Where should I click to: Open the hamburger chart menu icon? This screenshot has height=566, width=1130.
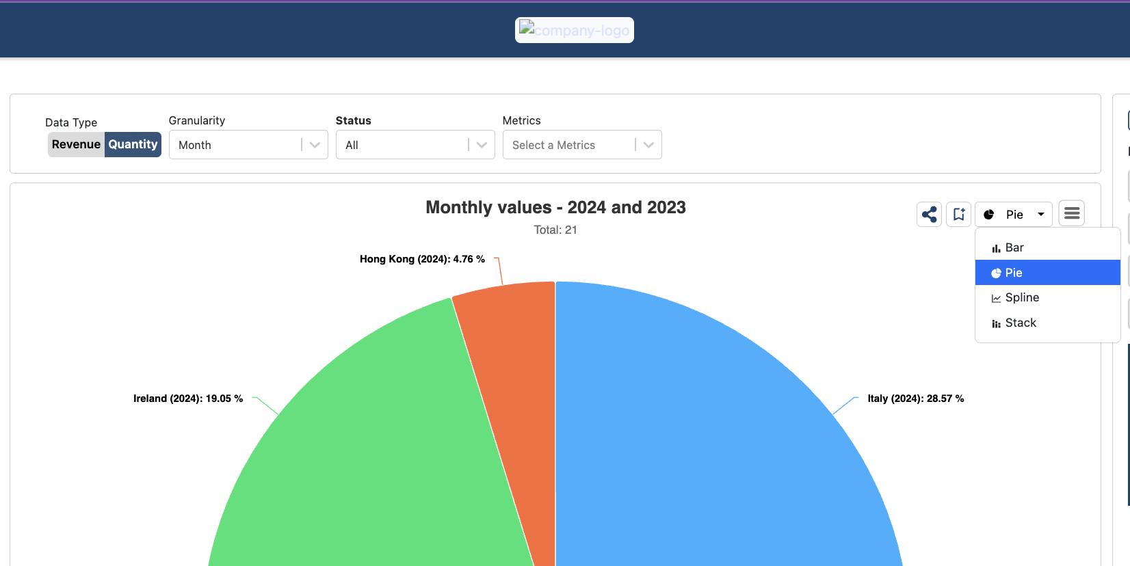1071,213
